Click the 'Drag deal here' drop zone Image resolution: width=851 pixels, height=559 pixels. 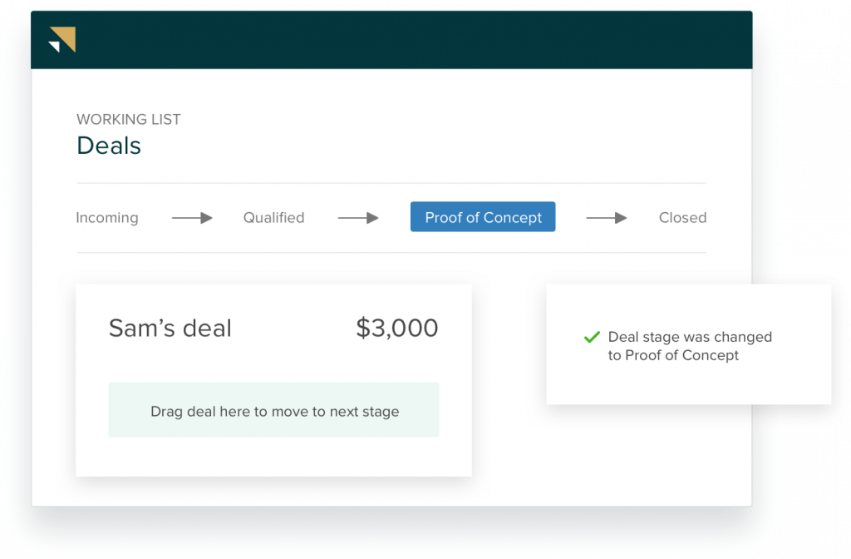(x=274, y=410)
